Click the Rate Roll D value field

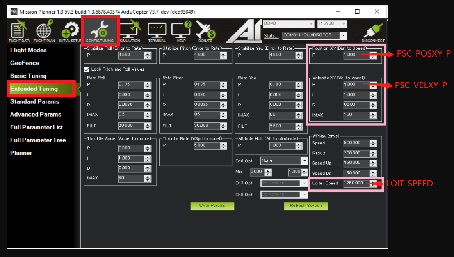(131, 105)
